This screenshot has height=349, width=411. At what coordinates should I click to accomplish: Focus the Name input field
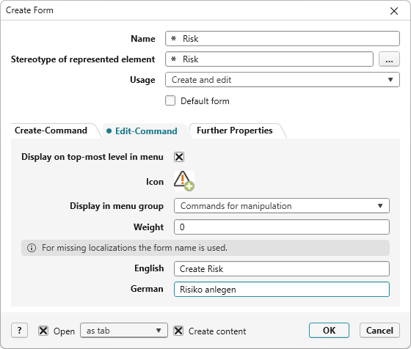tap(283, 39)
